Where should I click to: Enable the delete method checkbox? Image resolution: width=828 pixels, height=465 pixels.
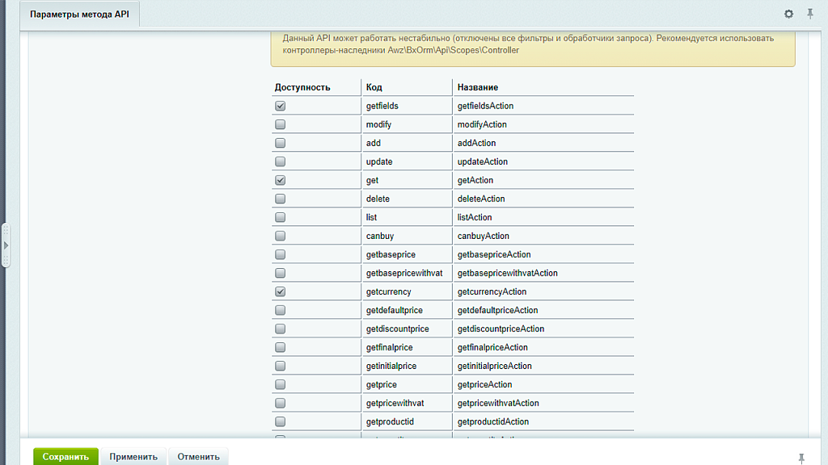click(281, 199)
